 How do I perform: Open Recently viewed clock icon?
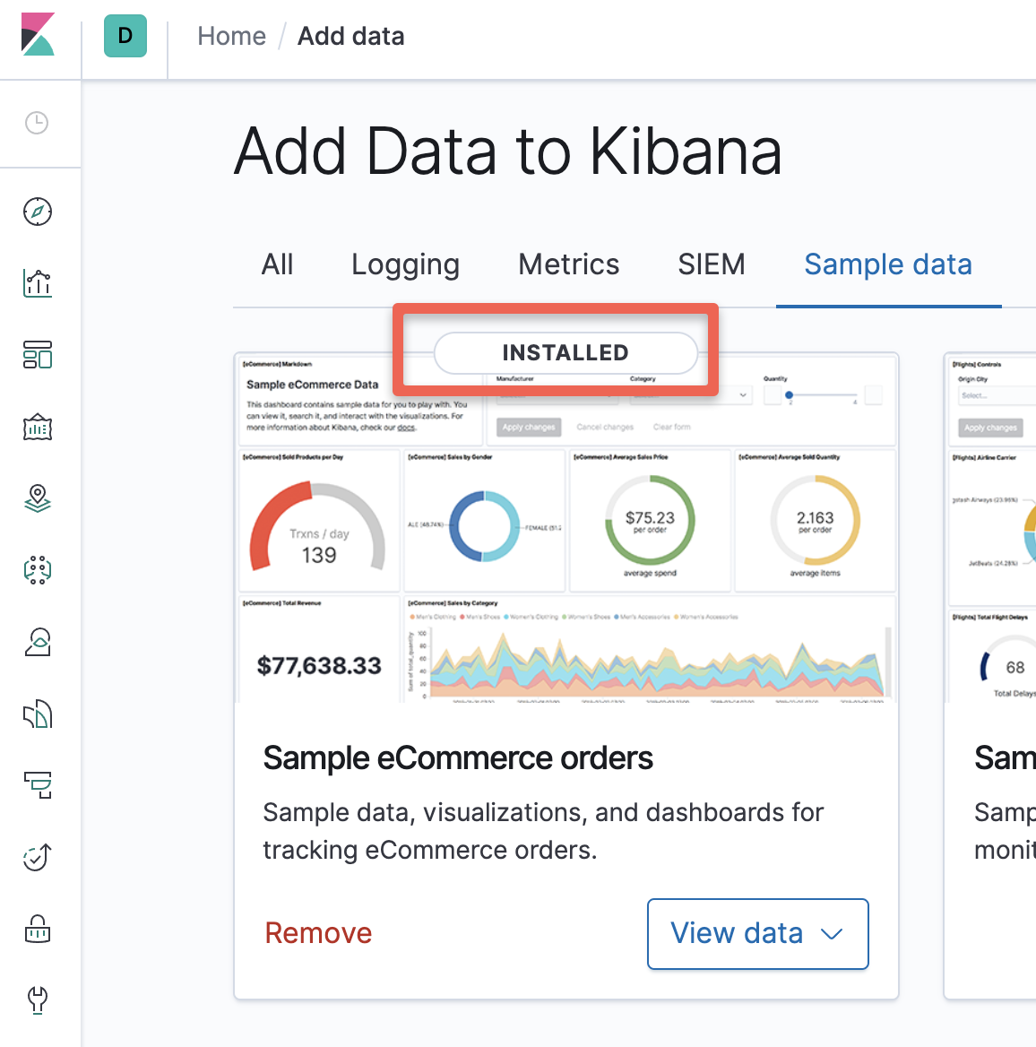point(37,123)
